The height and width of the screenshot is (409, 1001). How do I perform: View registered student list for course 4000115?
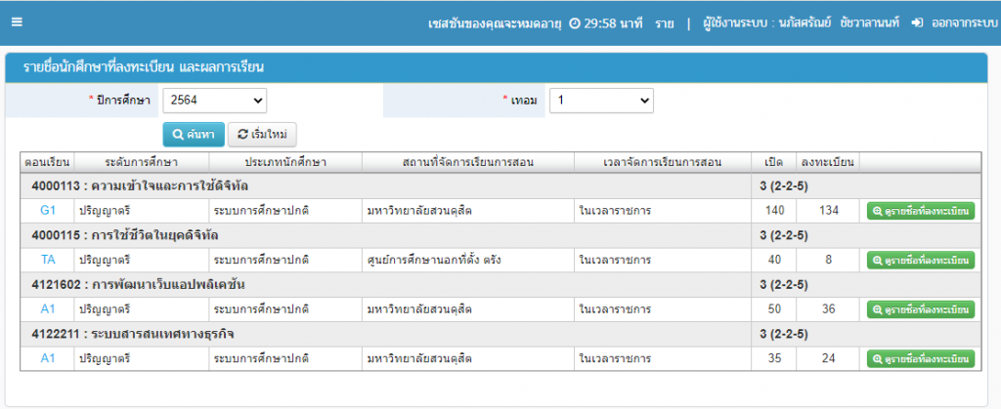pyautogui.click(x=921, y=260)
